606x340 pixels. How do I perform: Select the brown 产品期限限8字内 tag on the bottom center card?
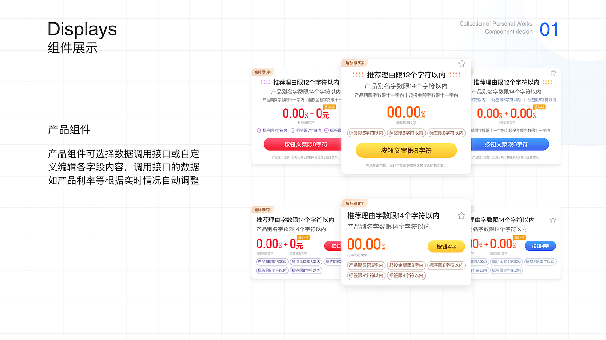coord(366,265)
